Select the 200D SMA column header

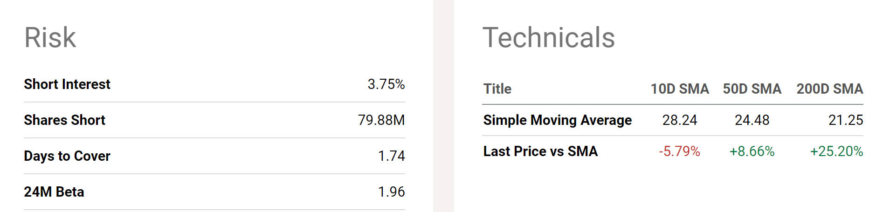click(829, 89)
